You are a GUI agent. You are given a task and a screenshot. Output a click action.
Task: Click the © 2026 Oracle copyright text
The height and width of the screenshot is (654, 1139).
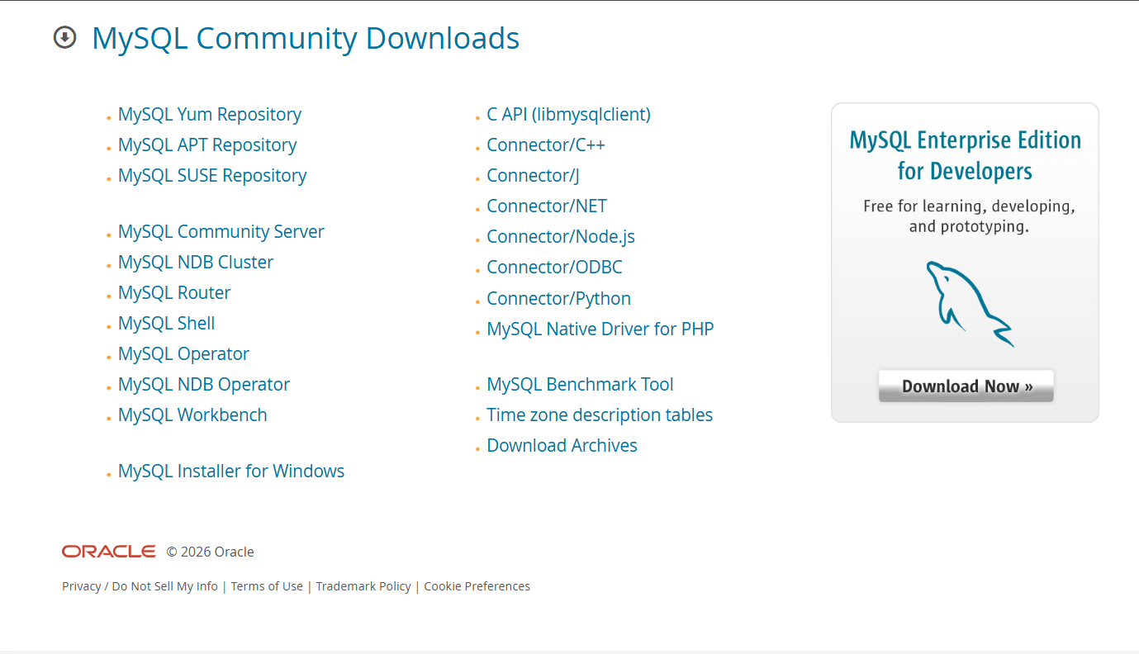(x=211, y=552)
